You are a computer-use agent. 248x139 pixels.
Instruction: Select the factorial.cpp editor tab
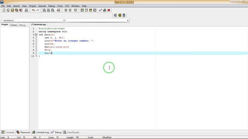39,25
